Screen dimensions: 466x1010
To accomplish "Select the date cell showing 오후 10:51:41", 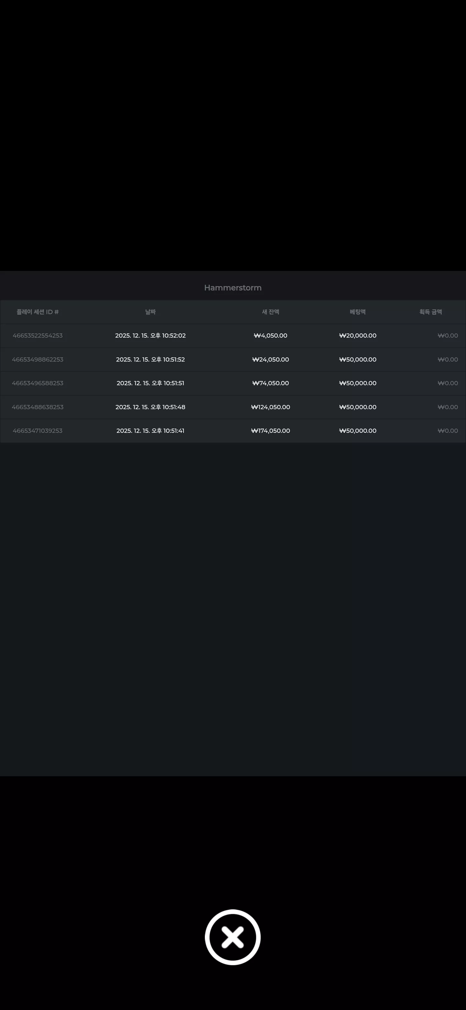I will pos(150,431).
